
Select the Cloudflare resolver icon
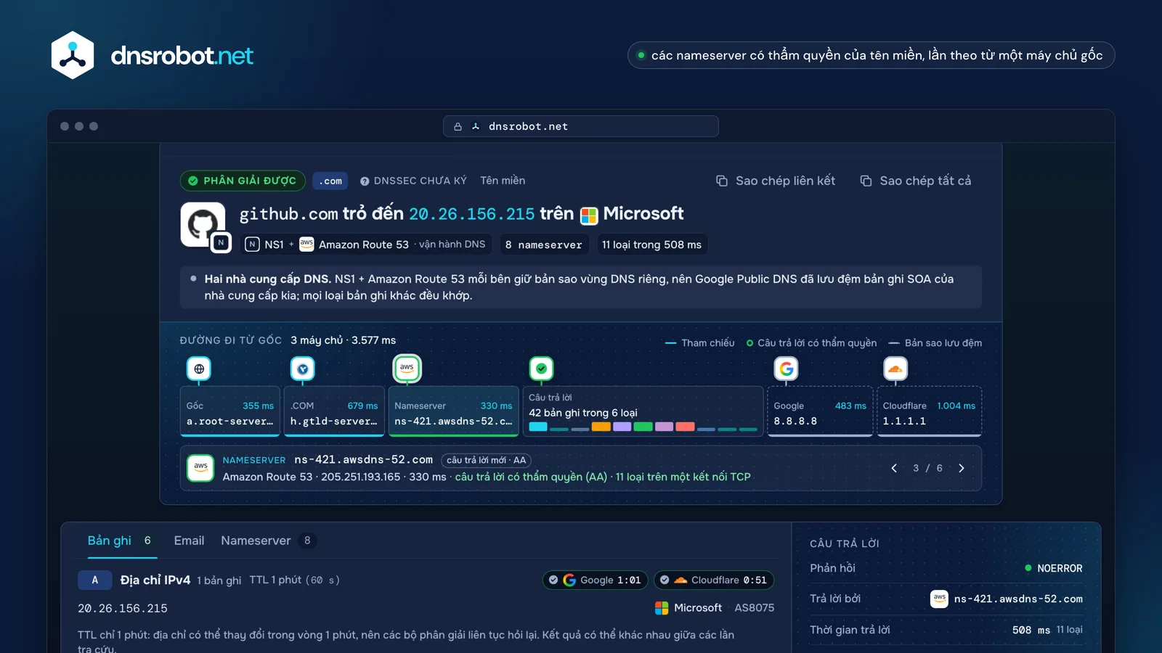tap(895, 369)
